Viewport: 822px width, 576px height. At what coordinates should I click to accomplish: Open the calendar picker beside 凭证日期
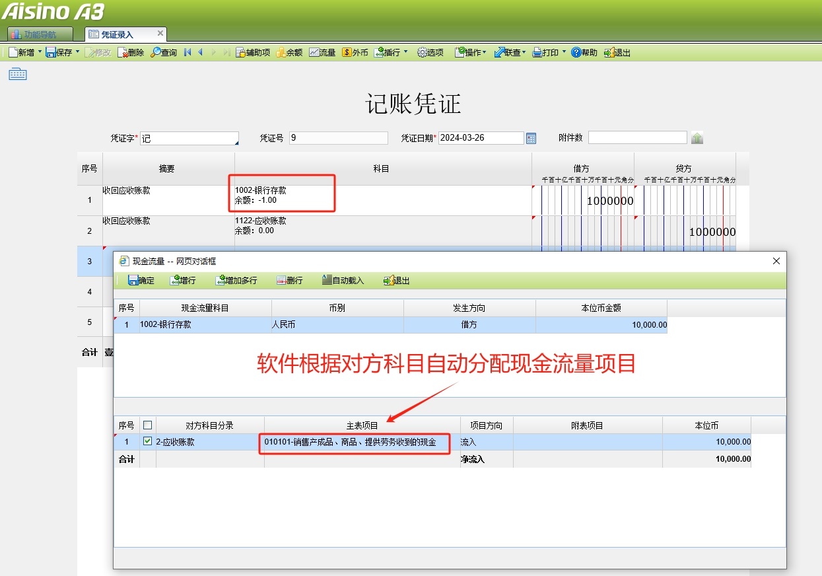[x=531, y=138]
